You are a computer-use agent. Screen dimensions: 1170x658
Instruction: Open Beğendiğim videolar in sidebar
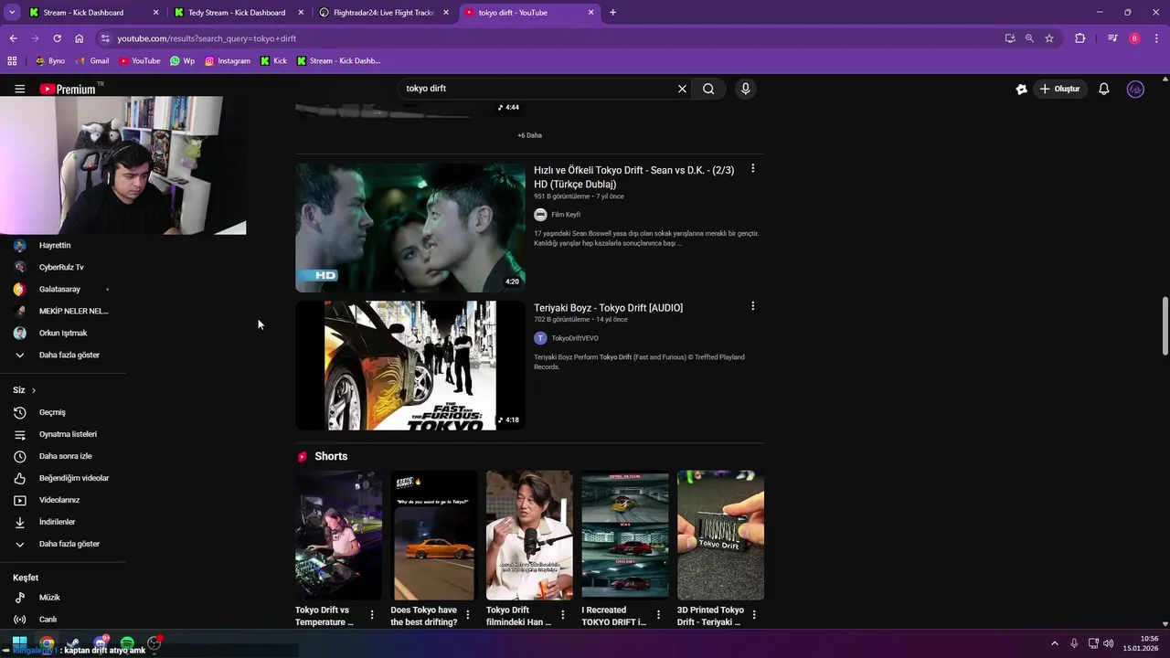click(x=62, y=478)
